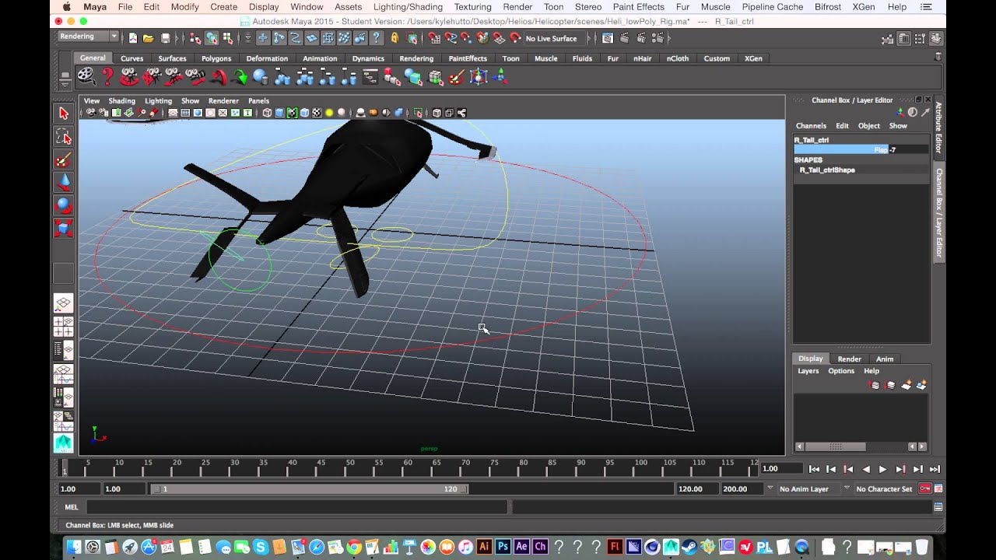Open the Channels menu in Channel Box
The image size is (996, 560).
(x=811, y=125)
